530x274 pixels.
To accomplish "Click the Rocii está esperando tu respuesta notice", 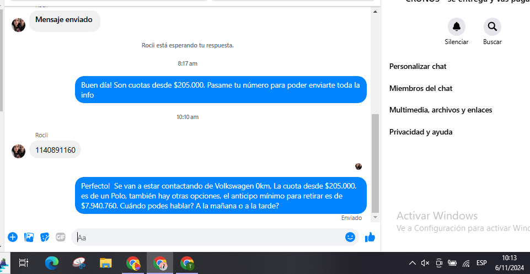I will point(188,45).
